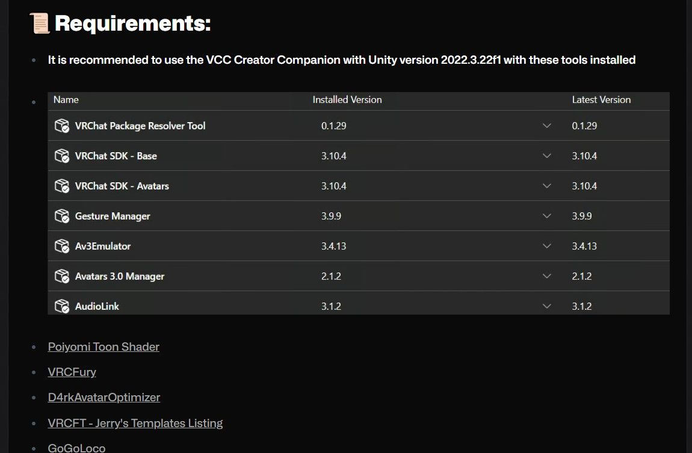692x453 pixels.
Task: Select the Av3Emulator name
Action: pos(103,246)
